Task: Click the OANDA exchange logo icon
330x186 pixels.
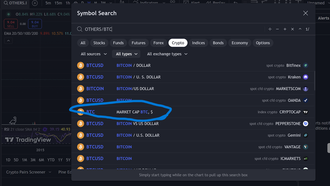Action: 306,100
